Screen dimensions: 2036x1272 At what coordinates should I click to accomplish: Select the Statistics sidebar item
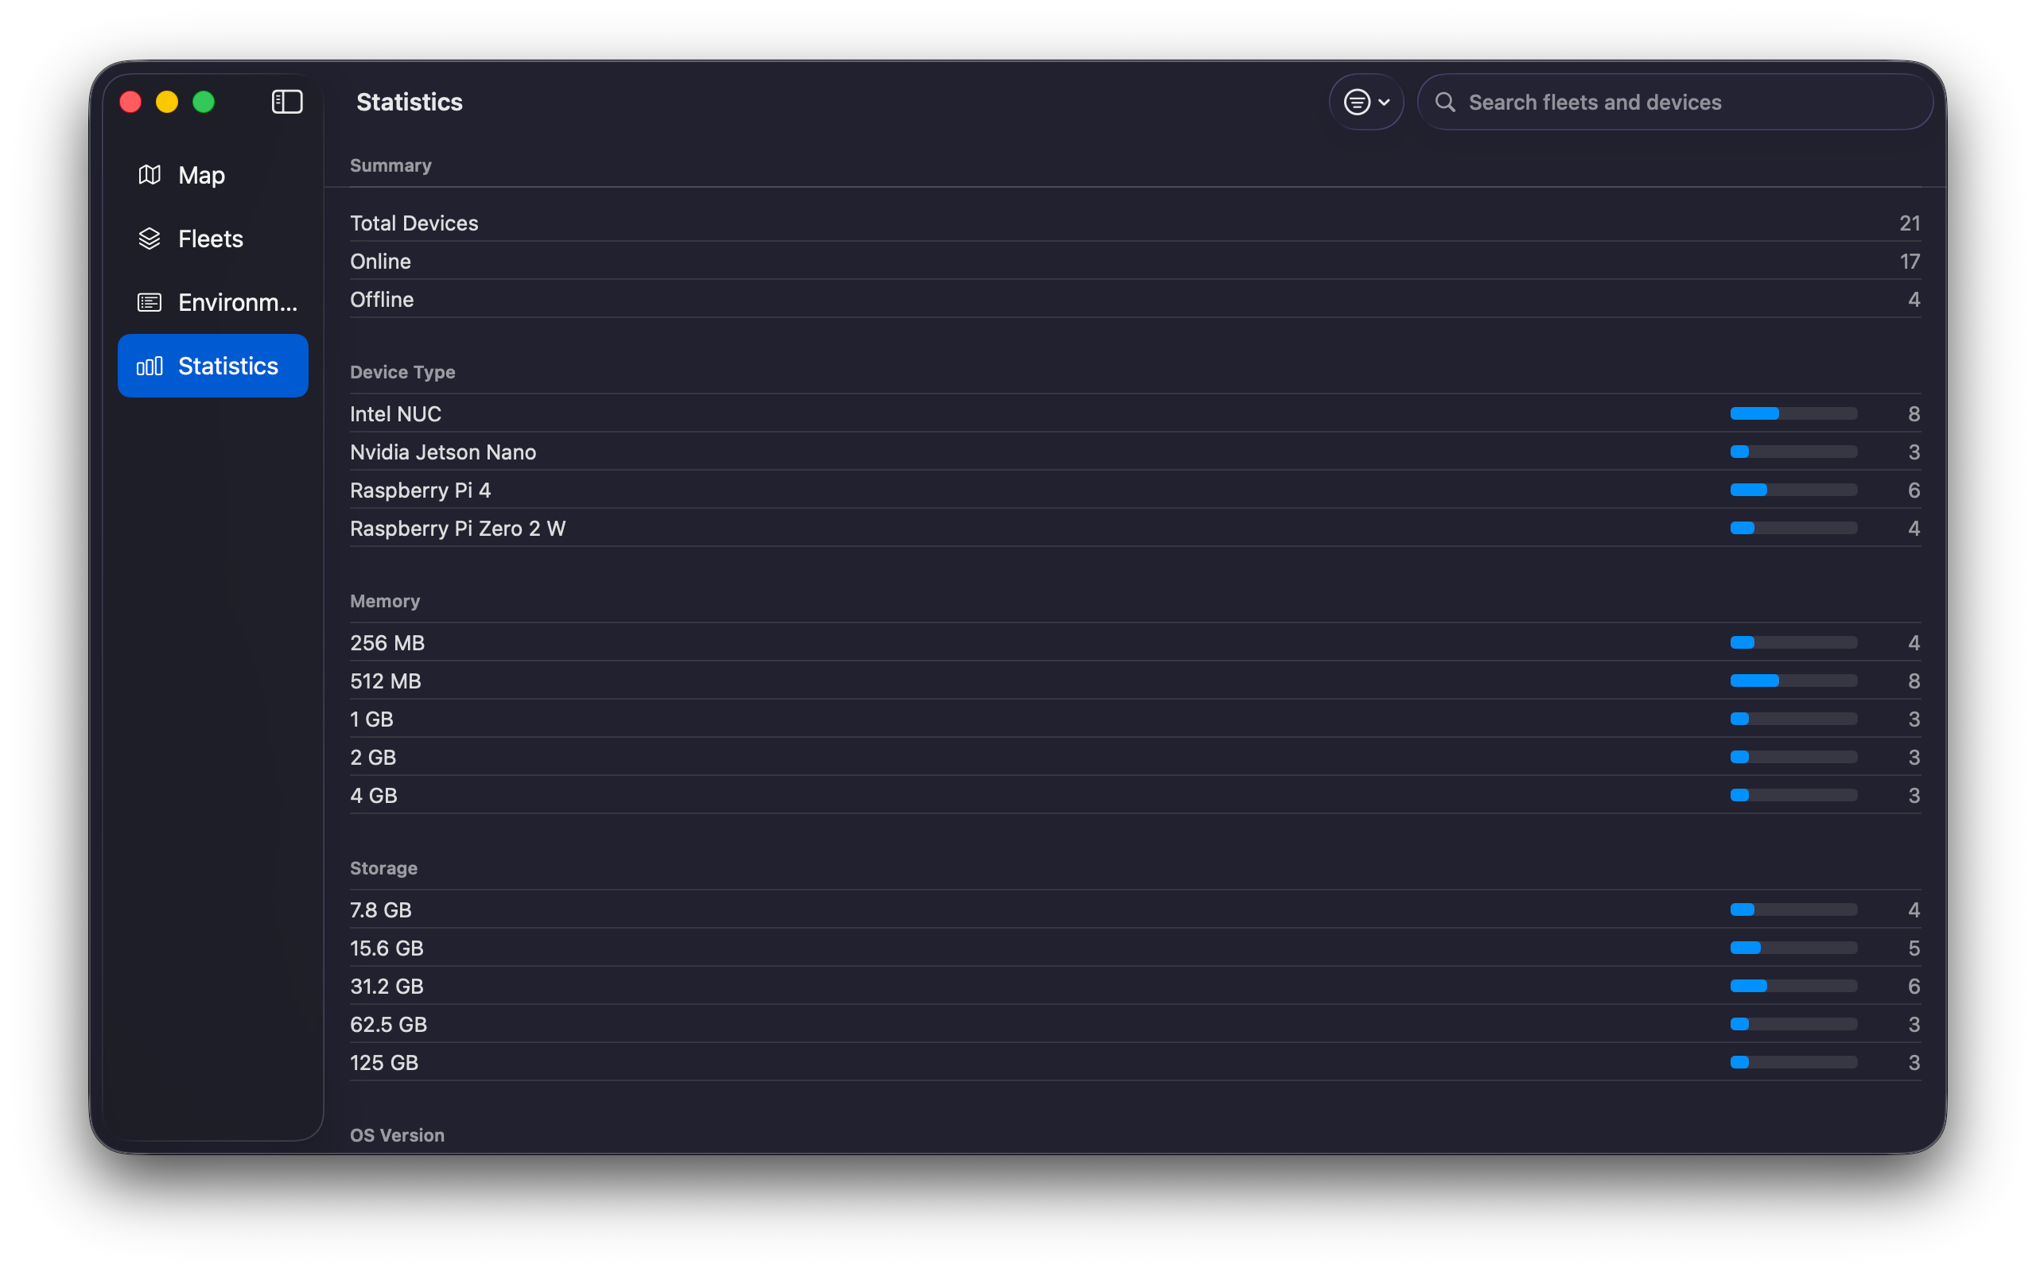click(x=213, y=366)
